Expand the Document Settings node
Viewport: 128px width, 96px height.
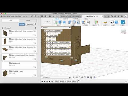click(x=45, y=33)
